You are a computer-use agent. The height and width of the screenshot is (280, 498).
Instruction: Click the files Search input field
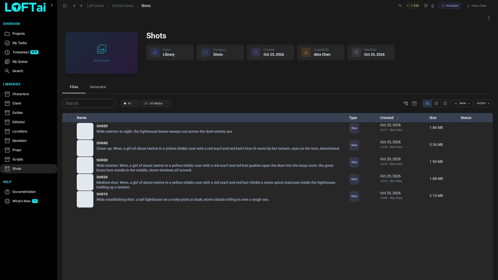pos(89,103)
